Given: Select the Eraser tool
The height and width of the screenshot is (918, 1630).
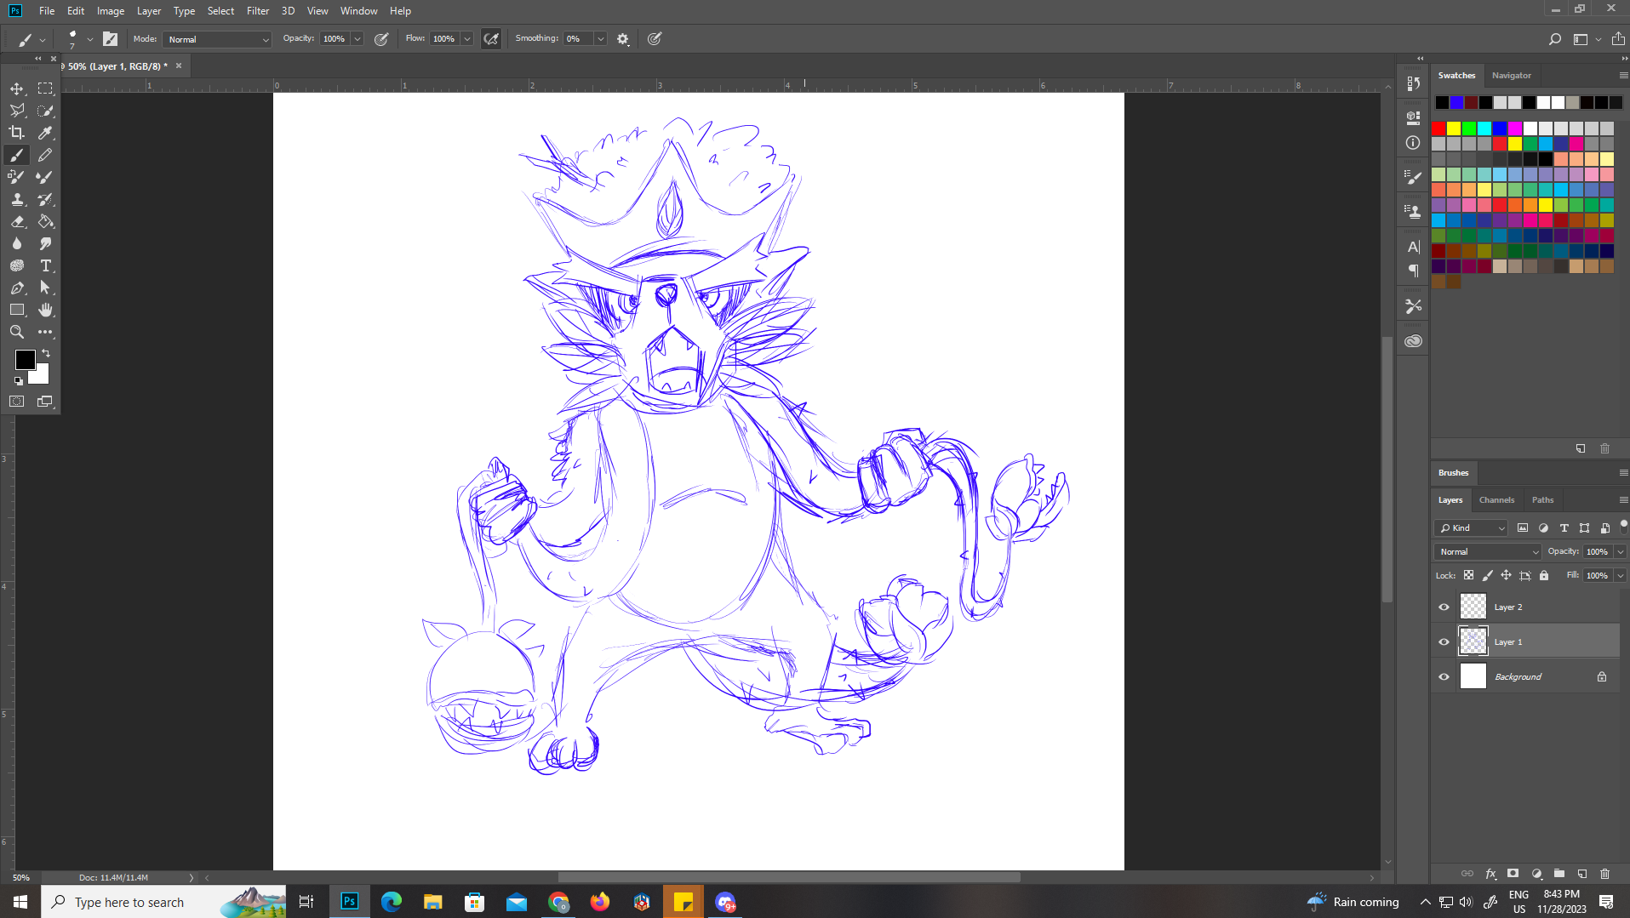Looking at the screenshot, I should coord(17,221).
